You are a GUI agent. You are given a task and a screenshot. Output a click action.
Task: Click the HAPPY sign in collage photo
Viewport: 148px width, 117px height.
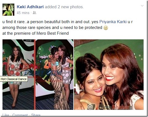44,57
